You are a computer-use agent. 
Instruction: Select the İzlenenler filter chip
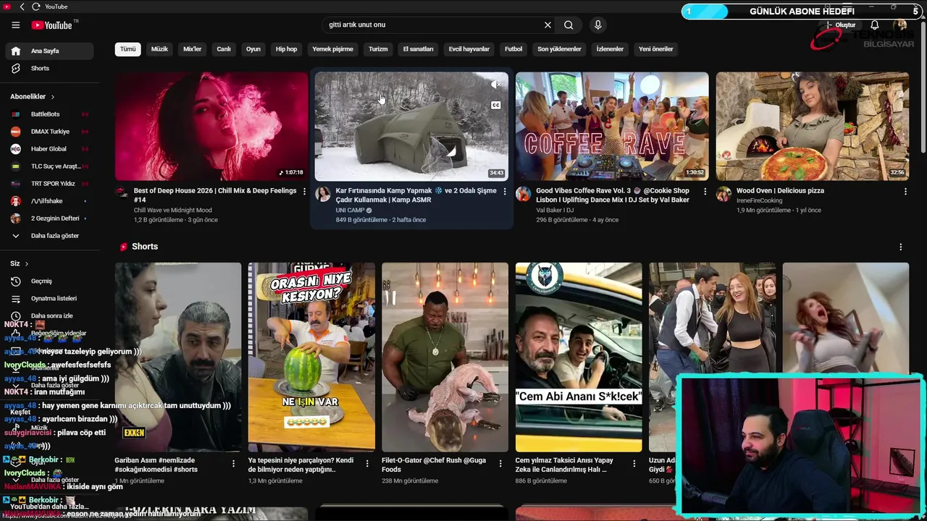tap(610, 49)
